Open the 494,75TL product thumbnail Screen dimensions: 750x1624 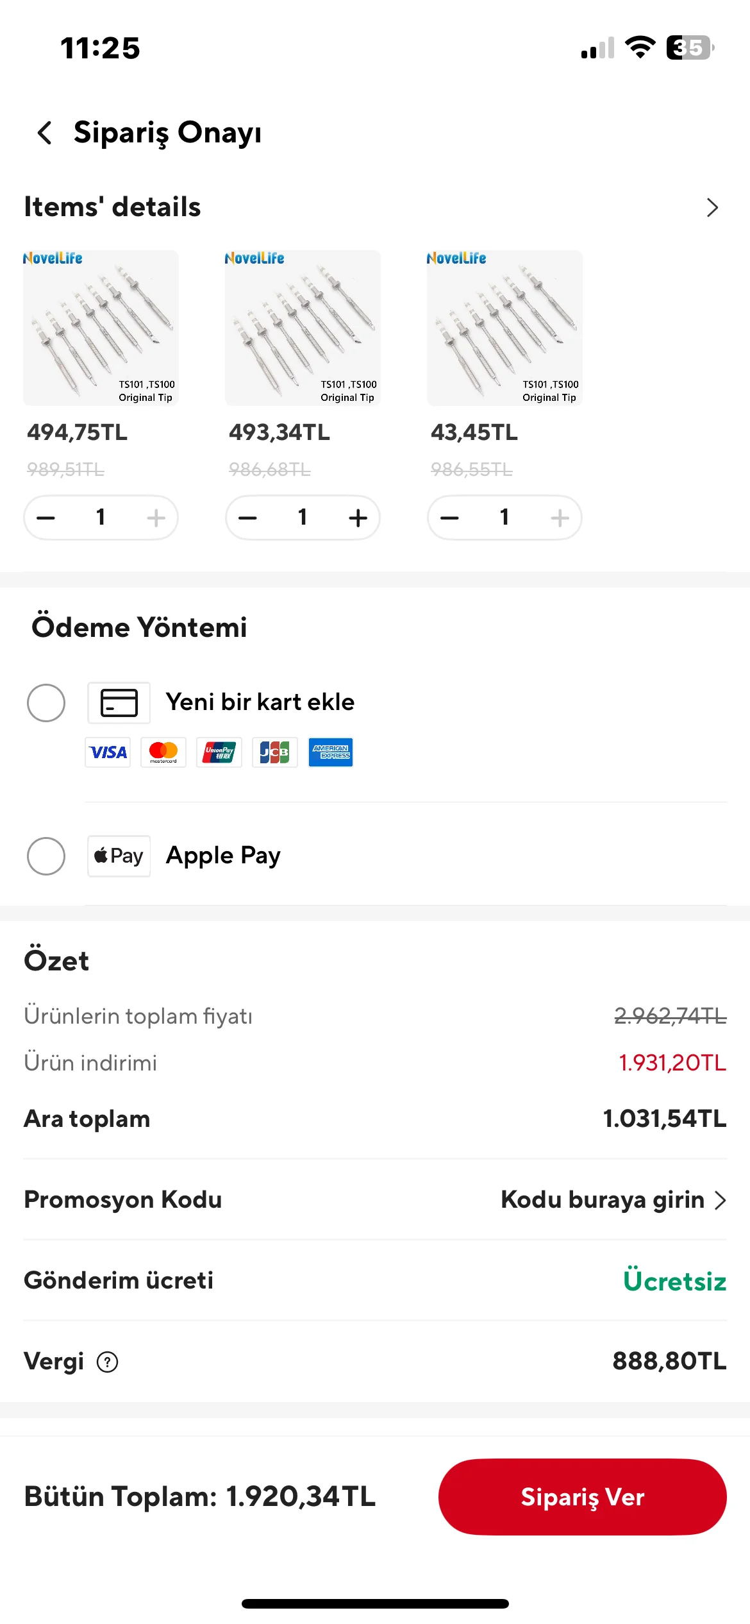(x=101, y=328)
